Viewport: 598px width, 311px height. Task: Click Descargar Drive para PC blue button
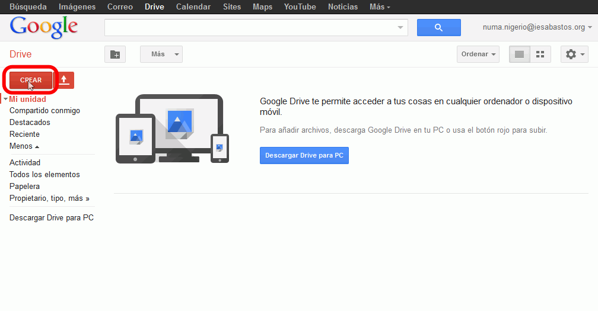[304, 155]
